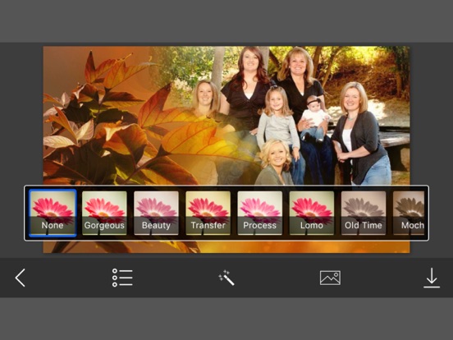Open the list options icon
The image size is (453, 340).
point(122,278)
